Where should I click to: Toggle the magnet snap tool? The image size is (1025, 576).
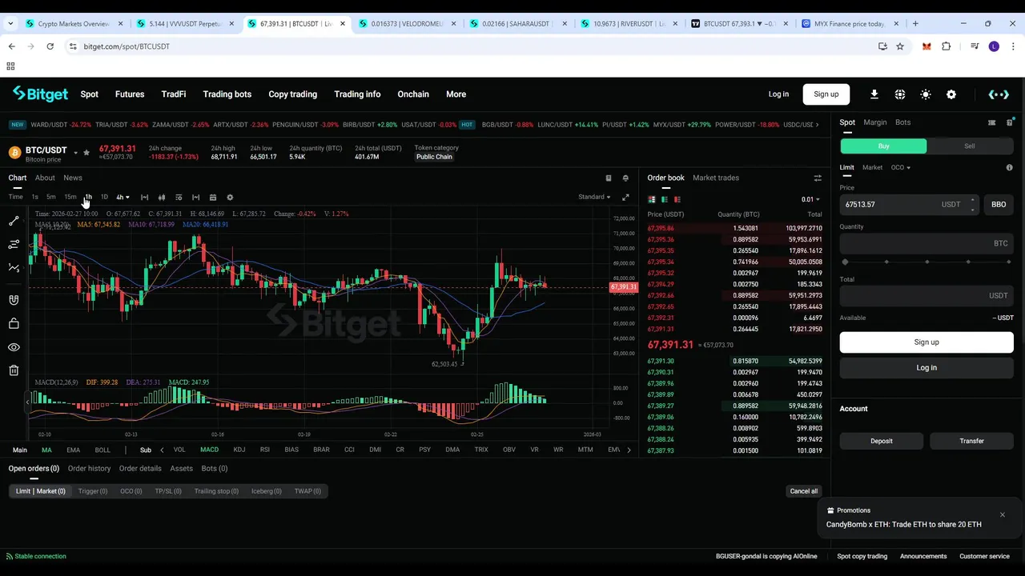pyautogui.click(x=14, y=300)
